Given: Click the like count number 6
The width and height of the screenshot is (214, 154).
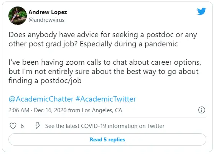Looking at the screenshot, I should [x=22, y=126].
